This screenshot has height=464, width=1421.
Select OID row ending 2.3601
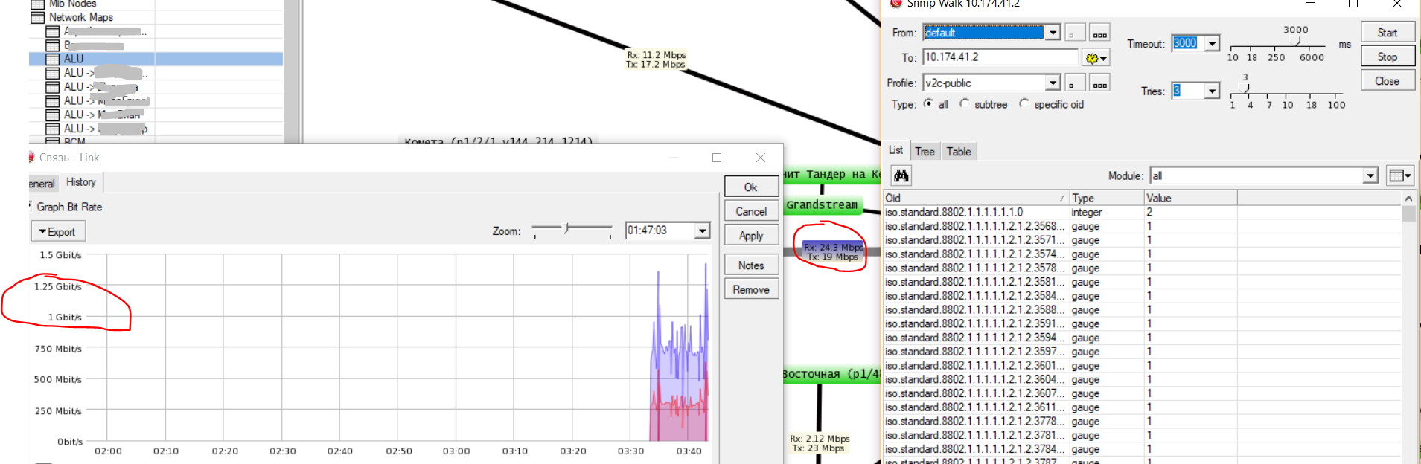(1143, 366)
